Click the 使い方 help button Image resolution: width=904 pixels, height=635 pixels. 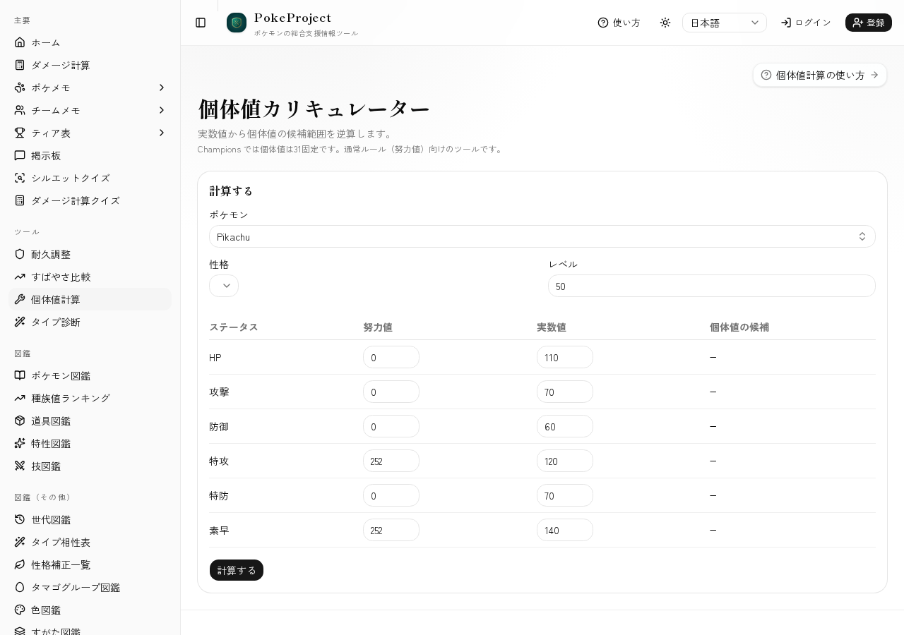click(619, 23)
